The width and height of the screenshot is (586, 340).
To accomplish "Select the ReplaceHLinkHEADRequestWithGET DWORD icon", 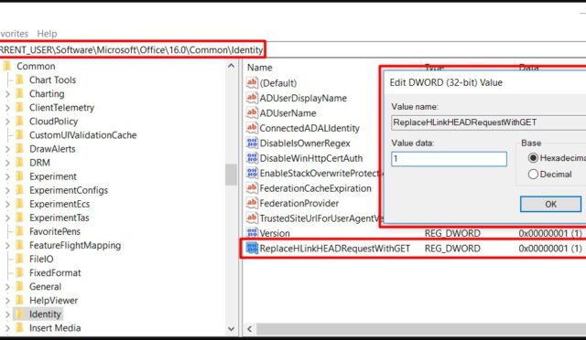I will tap(252, 249).
